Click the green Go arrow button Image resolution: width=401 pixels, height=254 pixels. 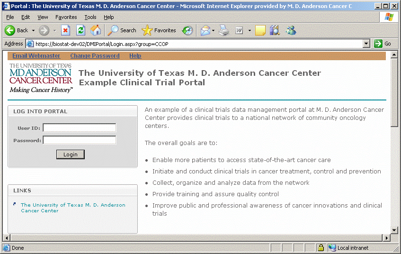click(378, 44)
